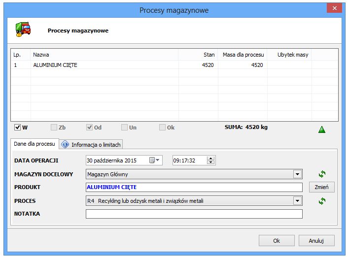Check the Un checkbox
This screenshot has height=257, width=348.
125,128
